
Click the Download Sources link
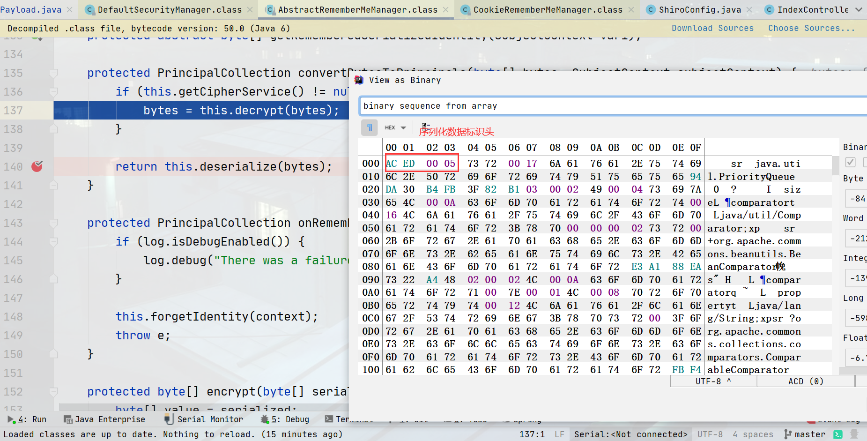712,28
